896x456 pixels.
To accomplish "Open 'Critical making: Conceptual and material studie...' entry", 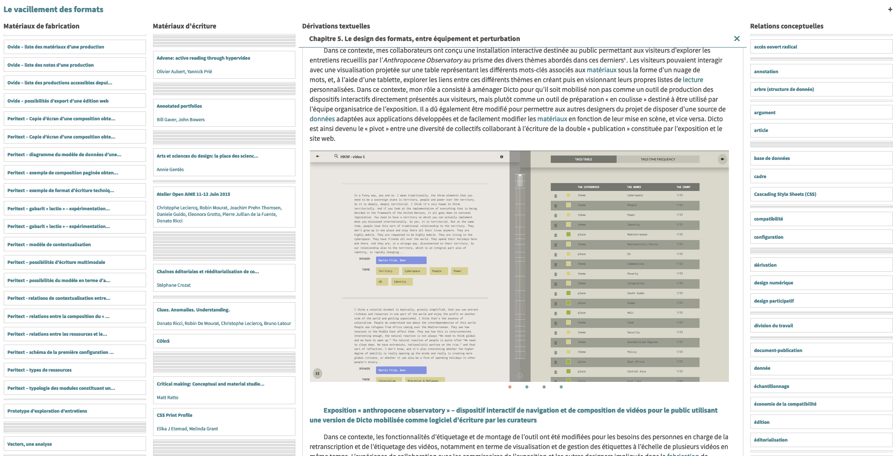I will pos(224,390).
